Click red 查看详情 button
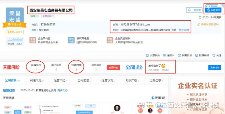Screen dimensions: 225x114 pyautogui.click(x=113, y=67)
